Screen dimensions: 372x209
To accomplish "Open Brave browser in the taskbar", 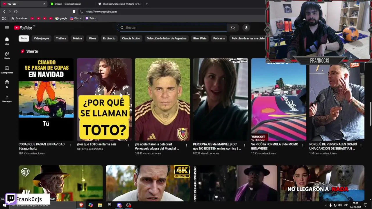I will 81,205.
